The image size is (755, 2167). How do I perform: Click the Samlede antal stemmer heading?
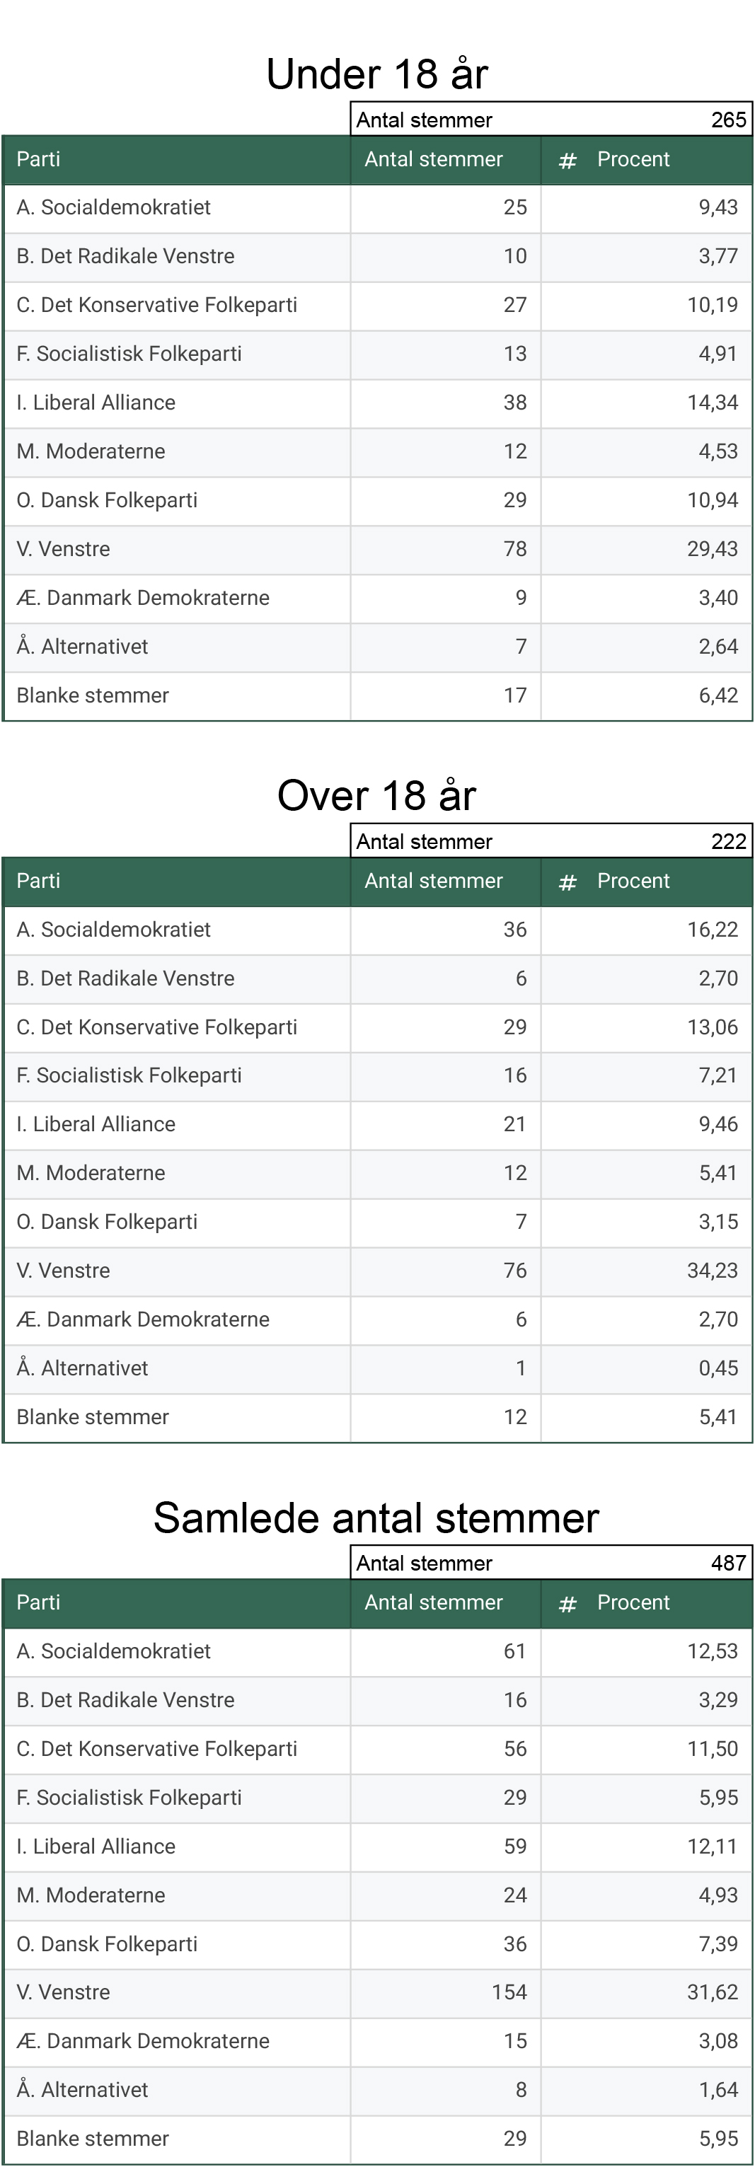pos(377,1518)
